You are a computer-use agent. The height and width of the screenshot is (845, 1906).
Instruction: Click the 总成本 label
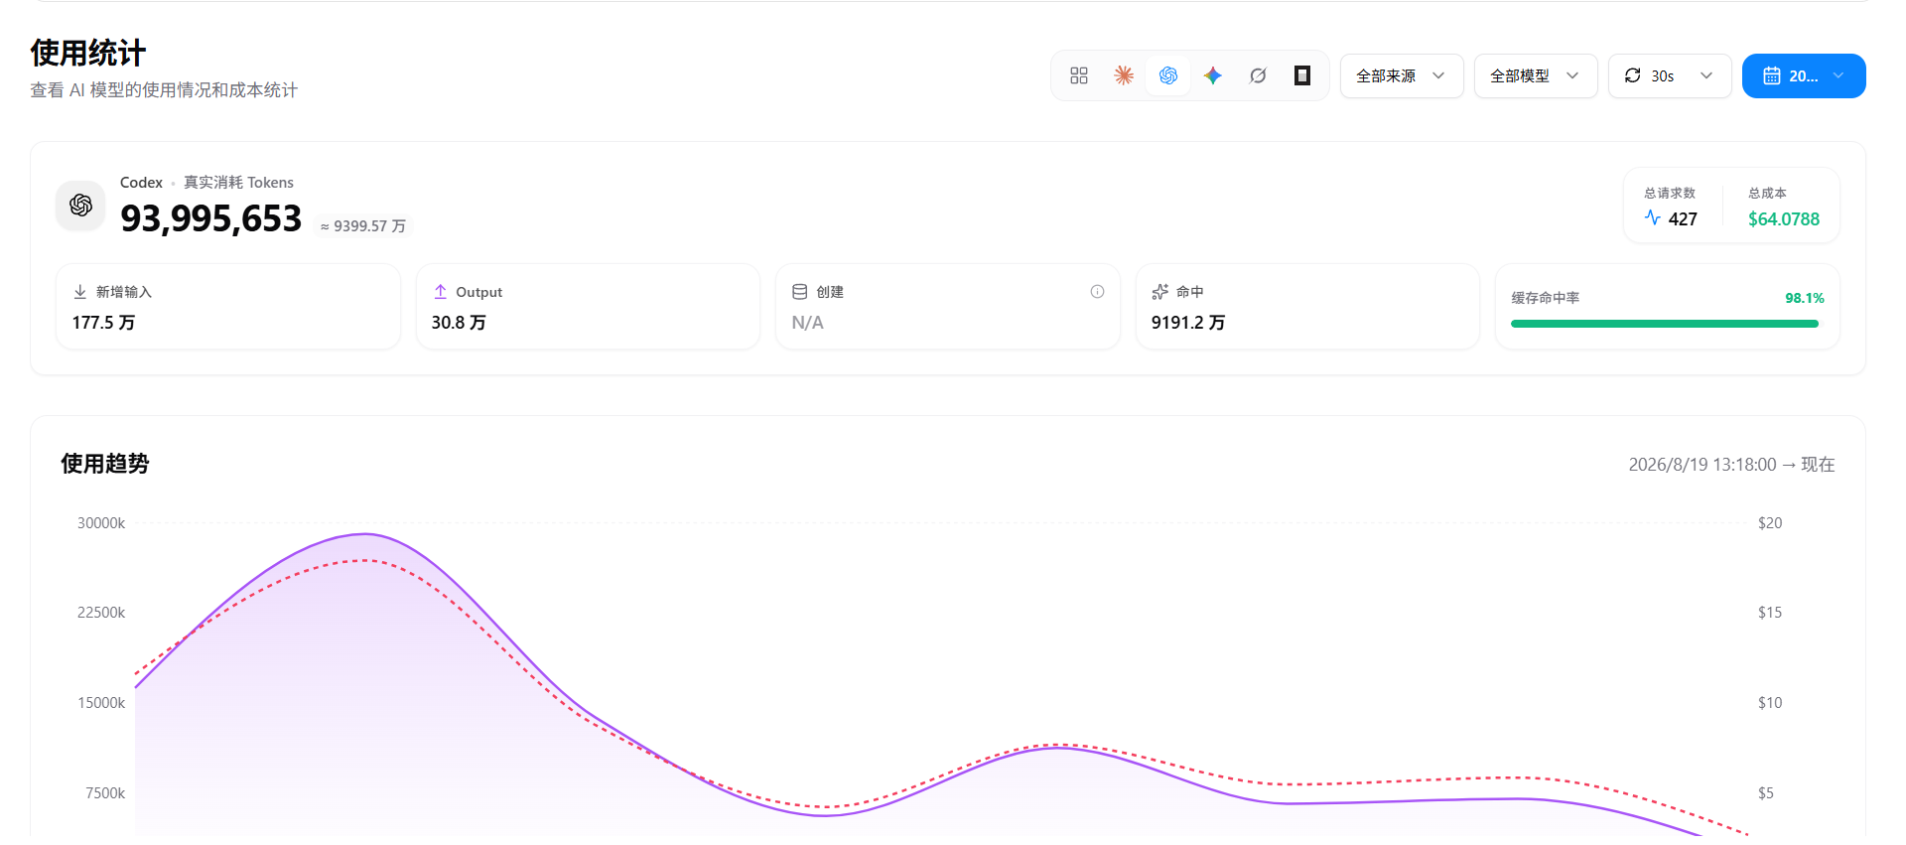point(1767,193)
